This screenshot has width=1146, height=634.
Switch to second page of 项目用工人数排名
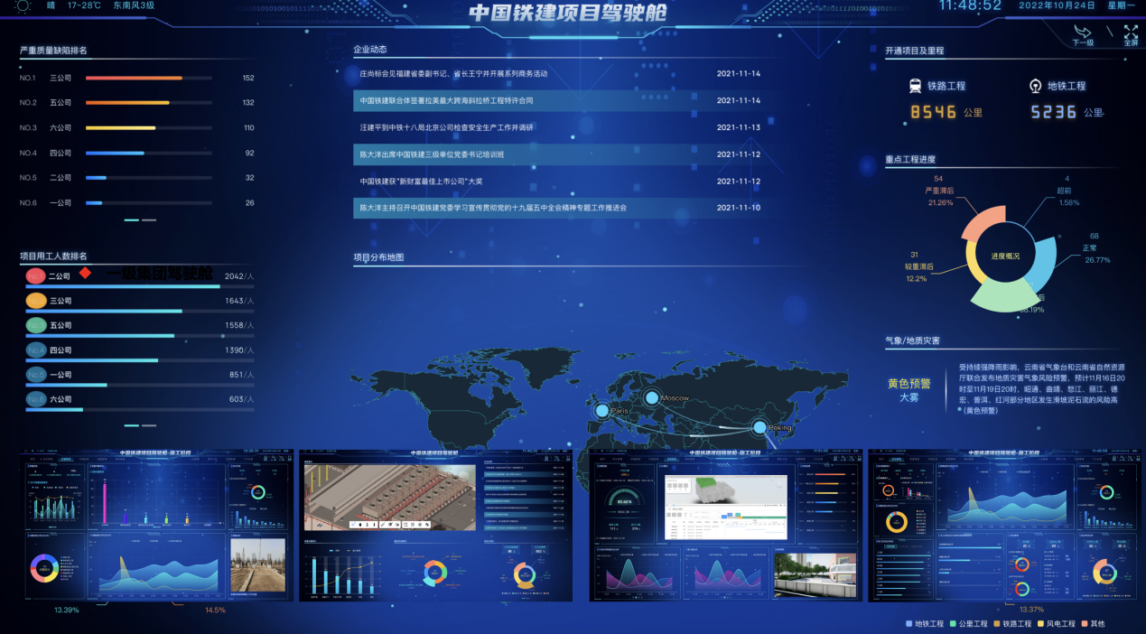coord(149,424)
